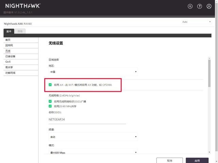
Task: Toggle the SSID broadcast checkbox
Action: click(x=50, y=101)
